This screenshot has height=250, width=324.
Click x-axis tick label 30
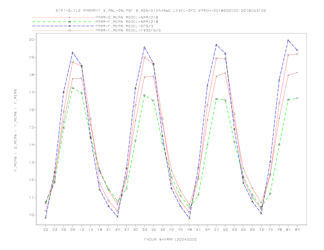point(135,230)
